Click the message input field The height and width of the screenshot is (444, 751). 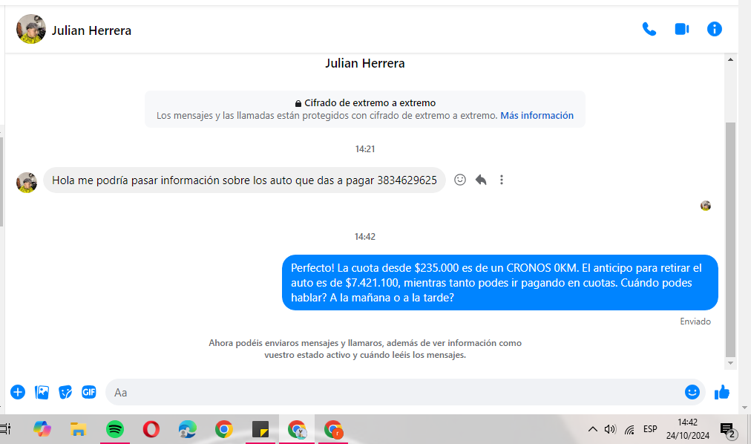(x=393, y=392)
